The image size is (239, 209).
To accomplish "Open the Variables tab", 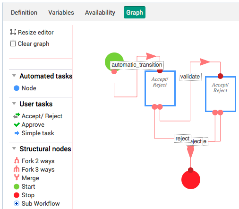I will 61,12.
